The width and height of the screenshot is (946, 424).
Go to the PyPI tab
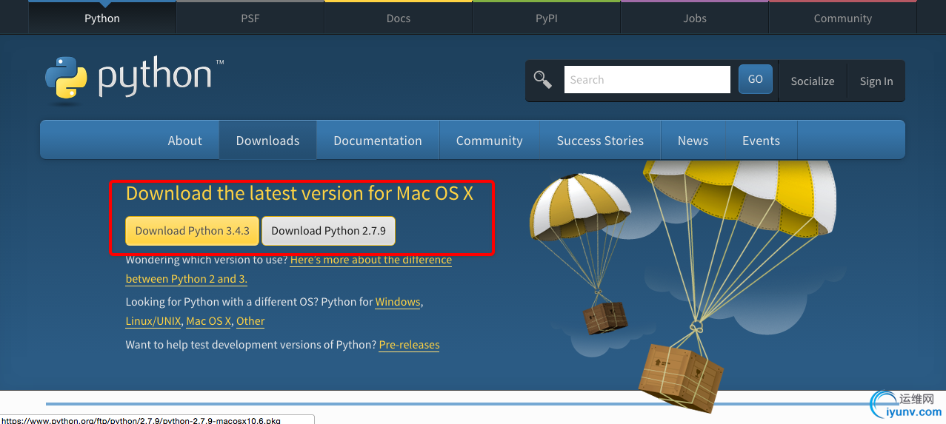click(547, 18)
